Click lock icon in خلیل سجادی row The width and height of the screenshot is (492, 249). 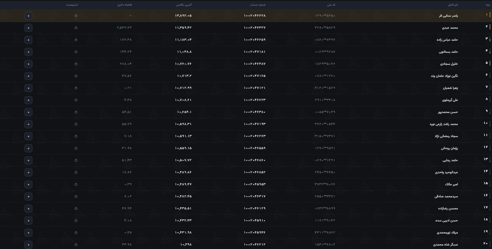(x=76, y=64)
